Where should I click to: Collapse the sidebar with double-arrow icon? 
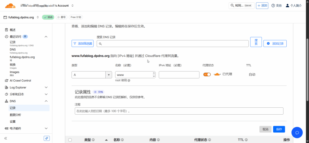(x=5, y=138)
